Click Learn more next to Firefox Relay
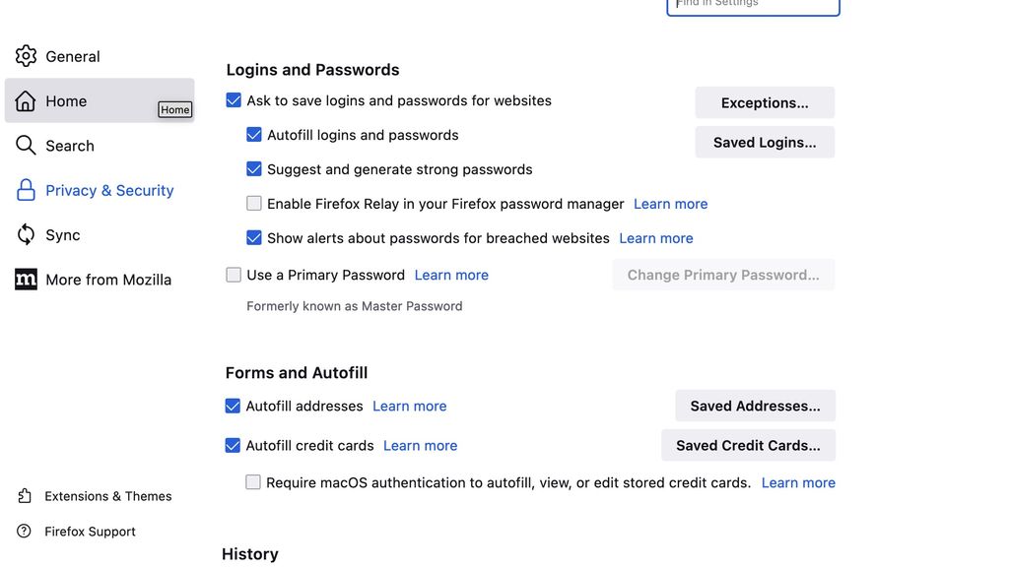1009x568 pixels. click(x=670, y=203)
